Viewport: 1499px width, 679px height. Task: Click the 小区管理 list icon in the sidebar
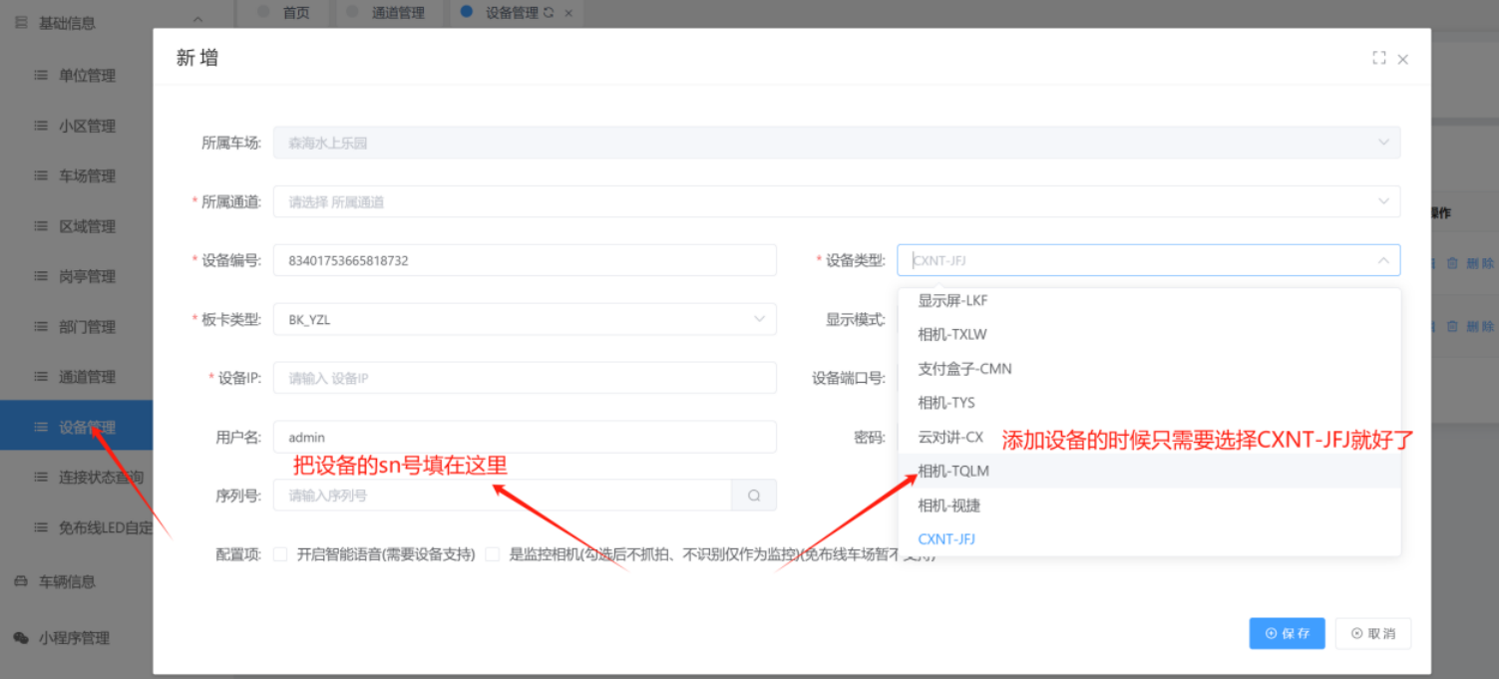coord(41,126)
